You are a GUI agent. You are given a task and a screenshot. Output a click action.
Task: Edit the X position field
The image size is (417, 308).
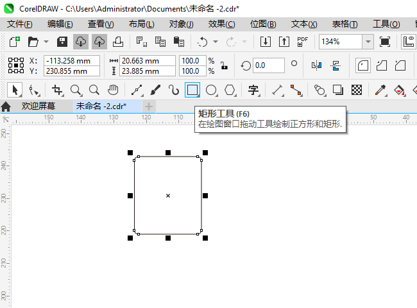tap(72, 61)
